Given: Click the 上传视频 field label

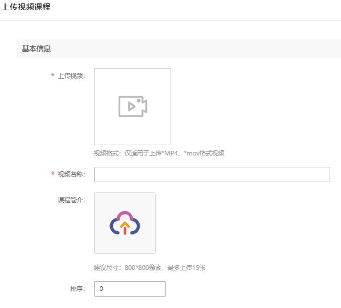Looking at the screenshot, I should tap(71, 76).
